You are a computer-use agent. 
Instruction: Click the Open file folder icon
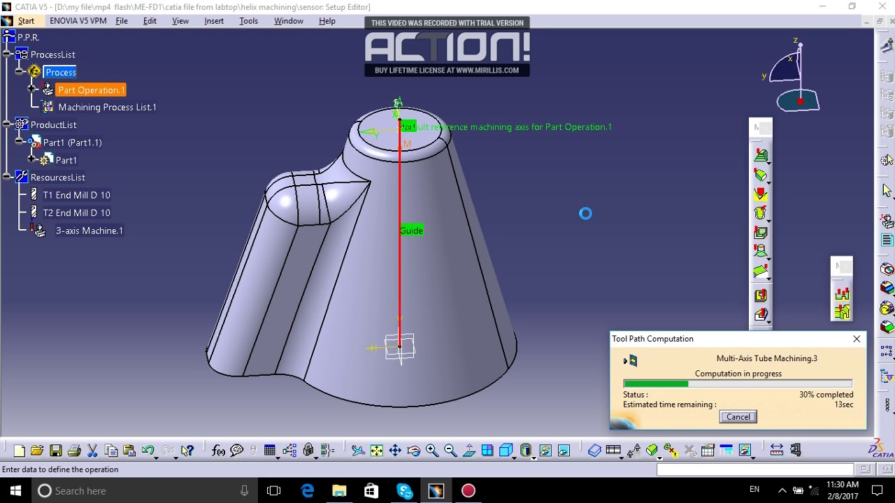(37, 451)
